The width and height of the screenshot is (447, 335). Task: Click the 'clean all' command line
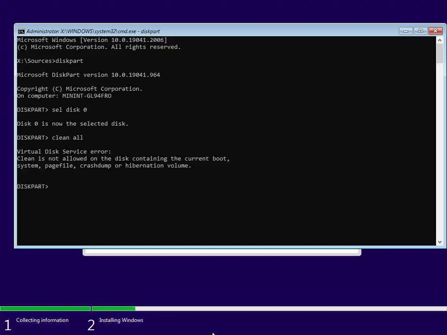pos(50,137)
